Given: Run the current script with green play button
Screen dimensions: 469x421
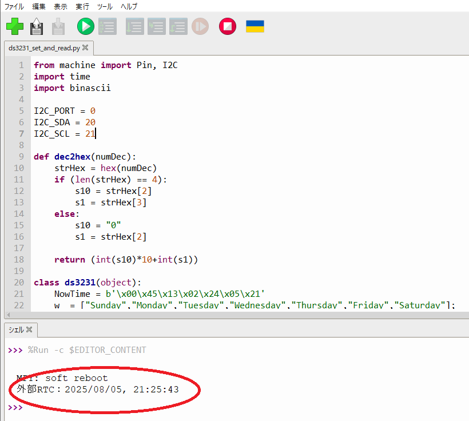Looking at the screenshot, I should click(86, 26).
